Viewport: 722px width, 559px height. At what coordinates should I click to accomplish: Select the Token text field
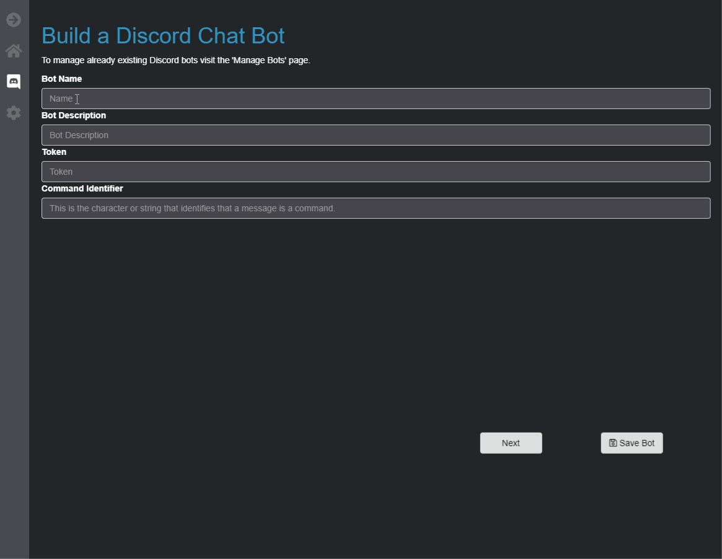(376, 171)
